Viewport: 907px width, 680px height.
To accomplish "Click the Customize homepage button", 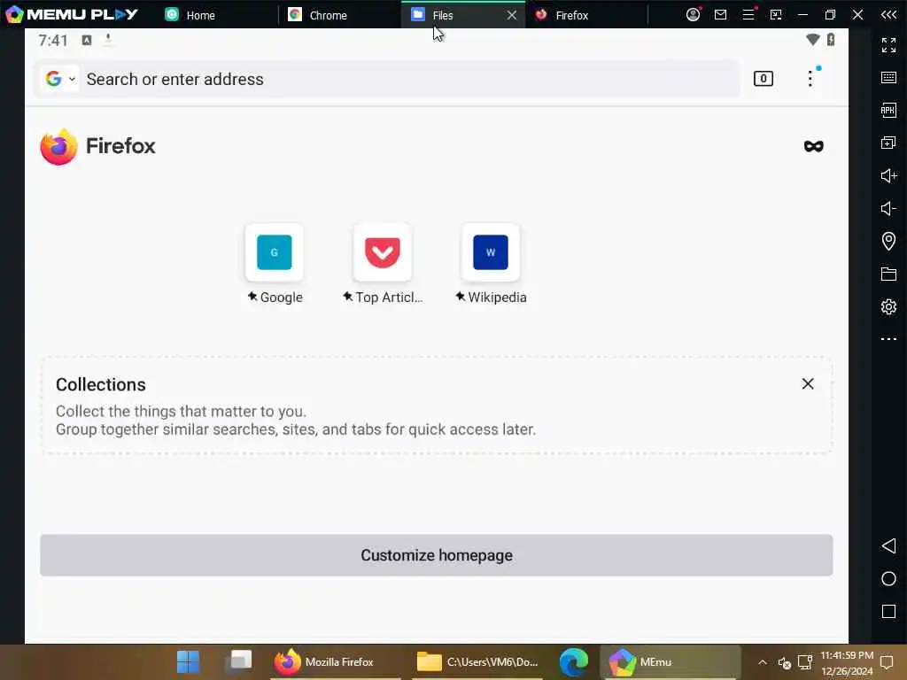I will [436, 555].
